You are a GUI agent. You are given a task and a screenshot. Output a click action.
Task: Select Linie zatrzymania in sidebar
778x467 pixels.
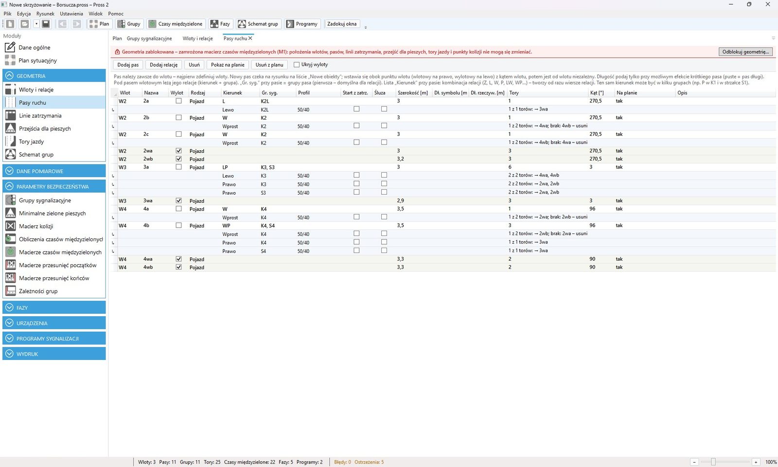tap(40, 116)
